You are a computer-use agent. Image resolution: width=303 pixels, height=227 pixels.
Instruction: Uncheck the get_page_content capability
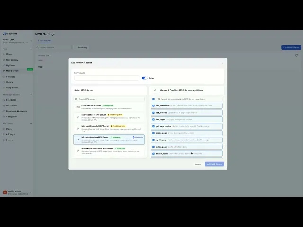pos(153,126)
